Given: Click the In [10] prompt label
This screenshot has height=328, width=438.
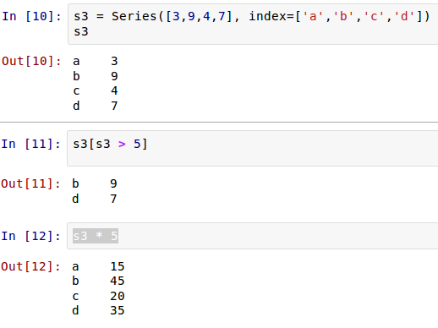Looking at the screenshot, I should pos(31,16).
